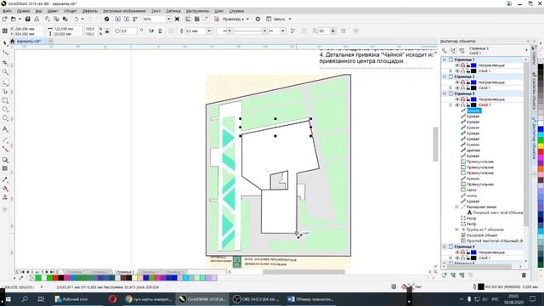544x306 pixels.
Task: Click the Windows Start button
Action: pyautogui.click(x=8, y=298)
